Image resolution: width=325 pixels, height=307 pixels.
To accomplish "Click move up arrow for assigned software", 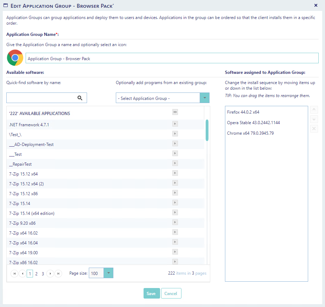I will [314, 110].
